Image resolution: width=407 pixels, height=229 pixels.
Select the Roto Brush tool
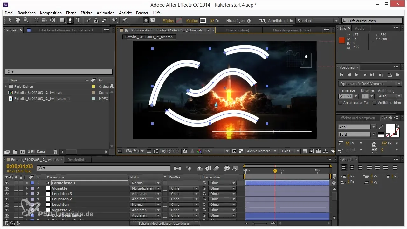coord(114,20)
